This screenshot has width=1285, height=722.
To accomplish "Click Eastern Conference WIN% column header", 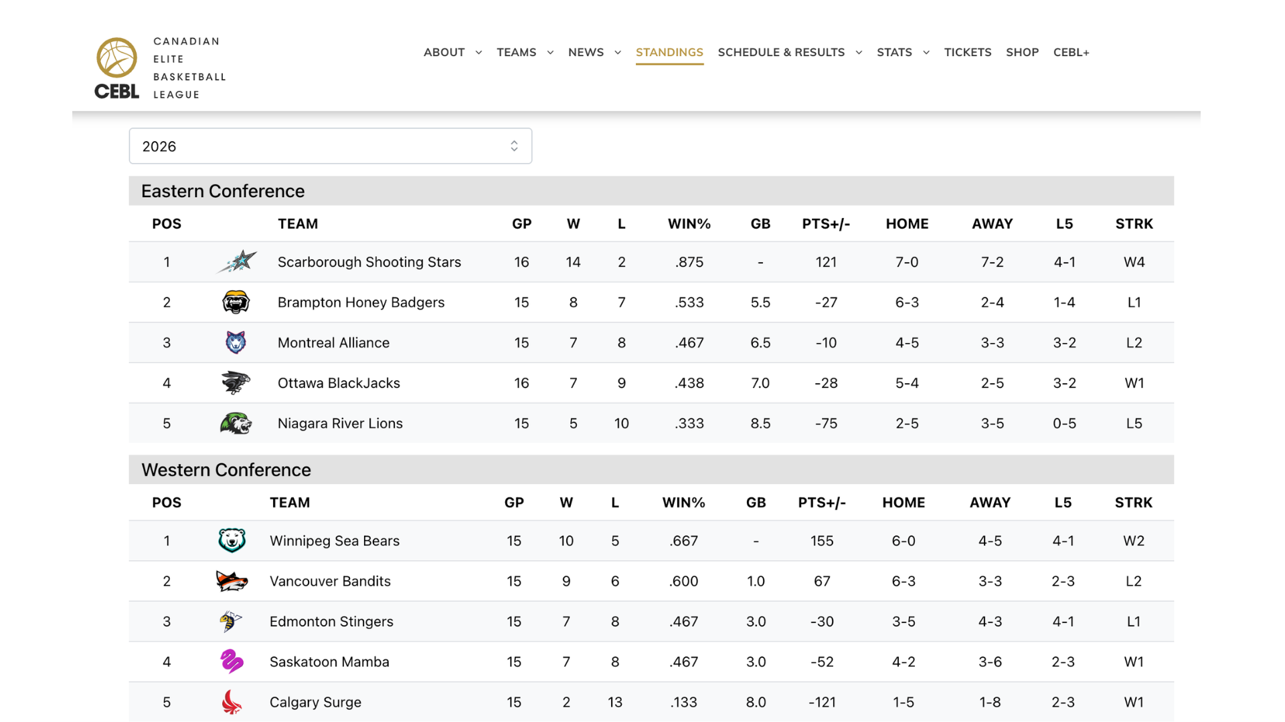I will click(x=689, y=224).
